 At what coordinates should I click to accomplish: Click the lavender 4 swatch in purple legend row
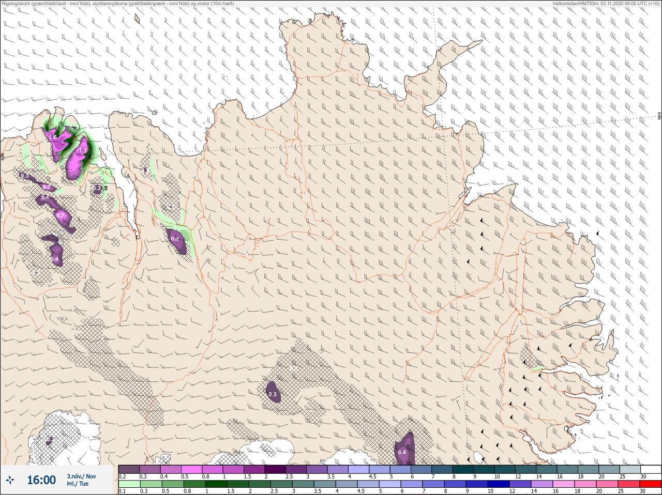click(x=359, y=469)
